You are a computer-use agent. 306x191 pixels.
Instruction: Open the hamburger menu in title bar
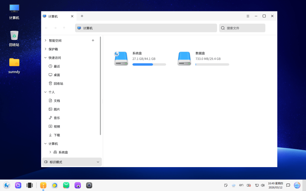(248, 16)
